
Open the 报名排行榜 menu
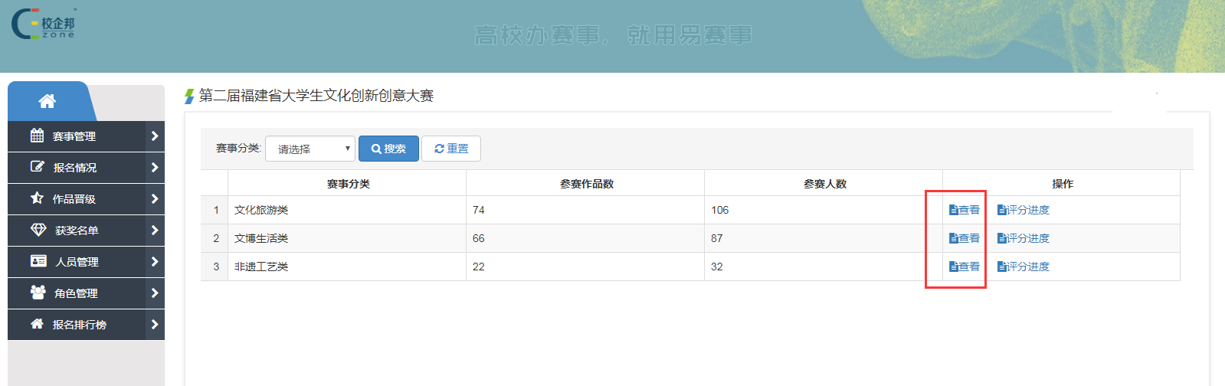tap(86, 325)
